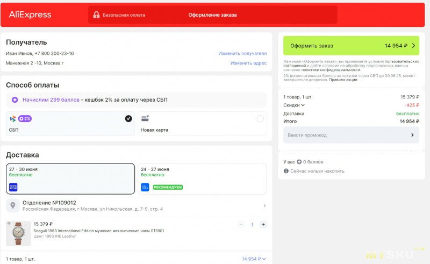Image resolution: width=430 pixels, height=264 pixels.
Task: Decrease watch quantity with minus button
Action: [241, 225]
